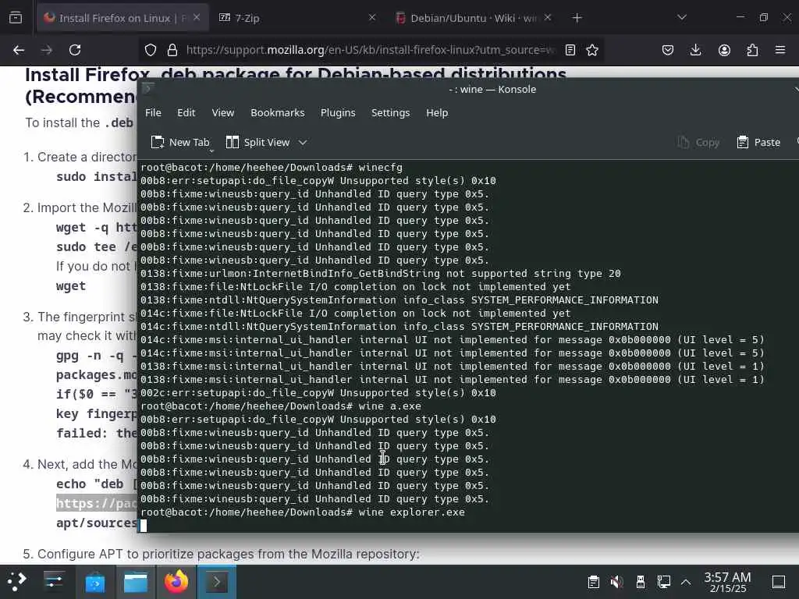Open System Settings from the taskbar
This screenshot has width=799, height=599.
click(x=53, y=581)
